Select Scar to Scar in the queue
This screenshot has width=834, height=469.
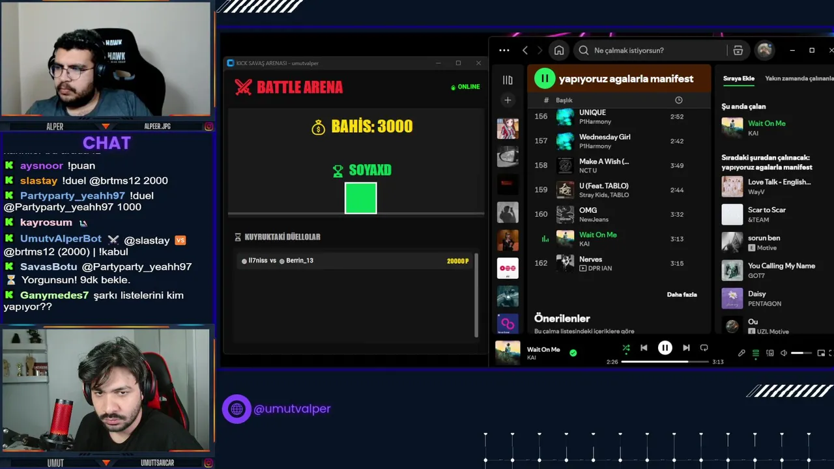pos(775,214)
